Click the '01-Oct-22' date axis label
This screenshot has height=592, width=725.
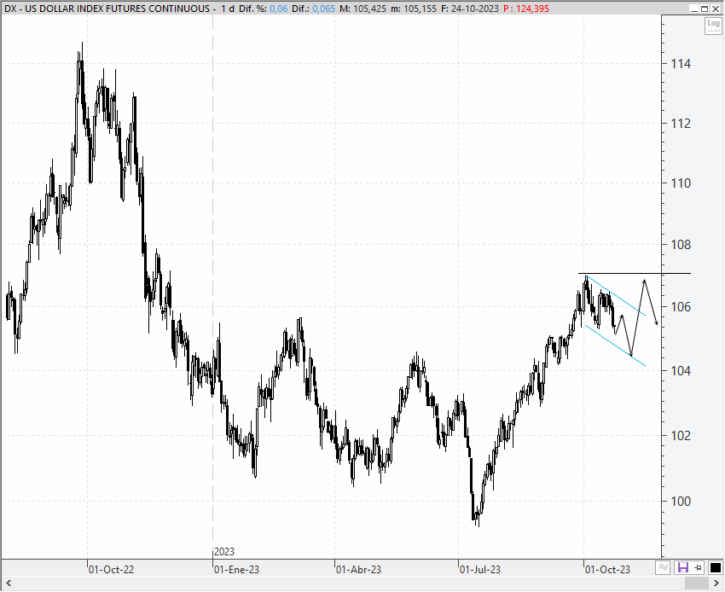(111, 569)
